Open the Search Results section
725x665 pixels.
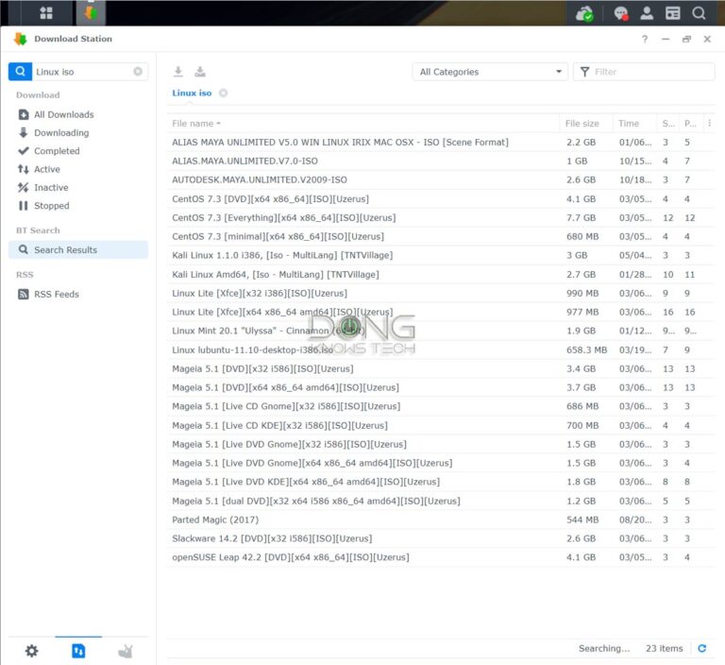tap(65, 250)
